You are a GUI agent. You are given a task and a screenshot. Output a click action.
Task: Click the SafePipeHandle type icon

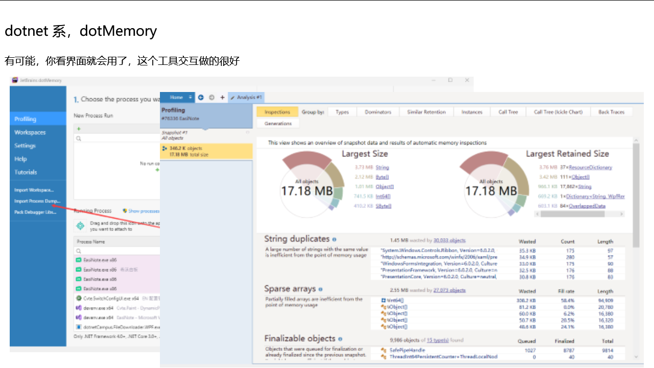coord(384,351)
